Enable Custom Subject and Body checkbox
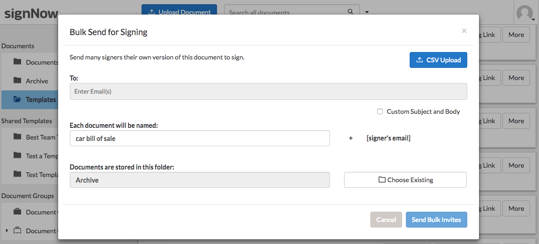Image resolution: width=539 pixels, height=244 pixels. coord(380,111)
